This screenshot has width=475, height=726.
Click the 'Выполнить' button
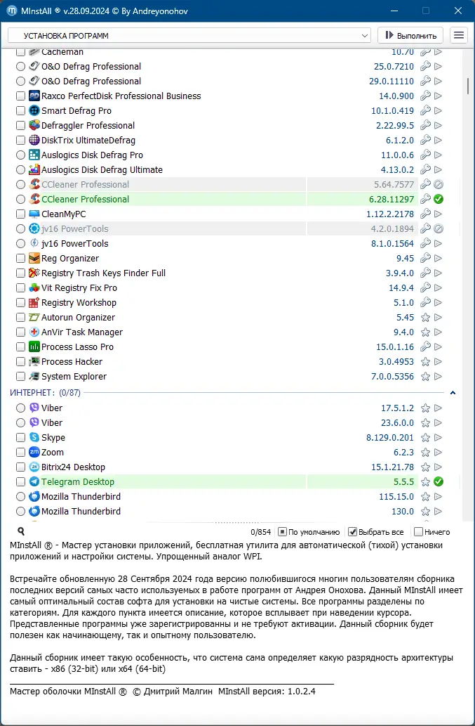(410, 36)
